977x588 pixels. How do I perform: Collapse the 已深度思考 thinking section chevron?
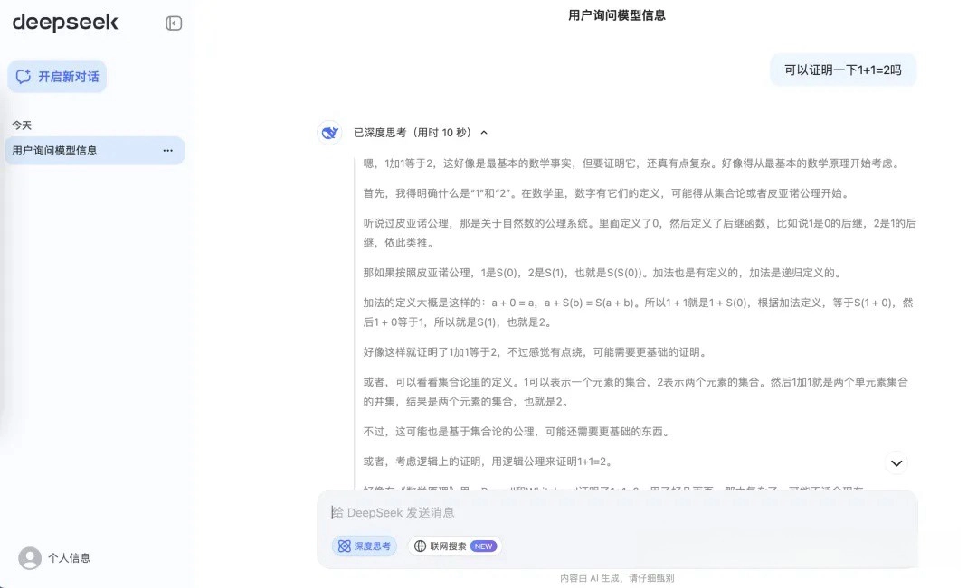(484, 133)
